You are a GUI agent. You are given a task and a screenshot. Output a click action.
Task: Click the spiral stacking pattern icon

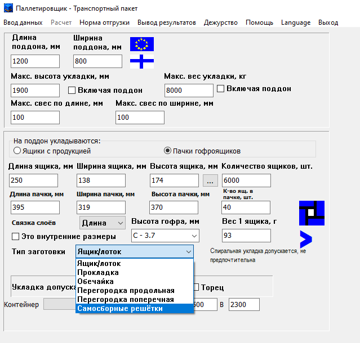click(x=312, y=213)
